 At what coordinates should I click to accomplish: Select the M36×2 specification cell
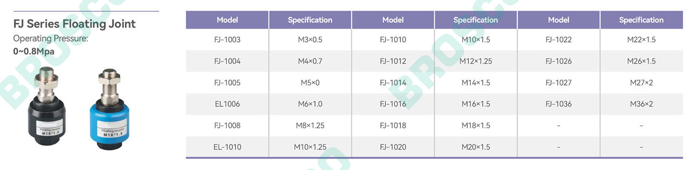(641, 104)
